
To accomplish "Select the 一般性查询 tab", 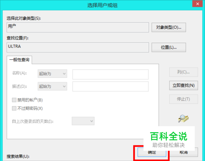I will [x=19, y=60].
